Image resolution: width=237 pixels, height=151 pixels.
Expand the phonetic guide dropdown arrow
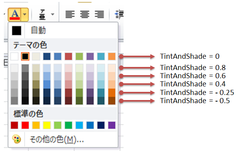coord(52,14)
